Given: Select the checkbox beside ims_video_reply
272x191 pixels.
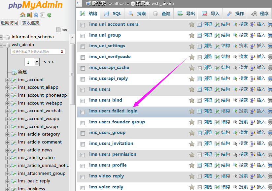Looking at the screenshot, I should [x=83, y=177].
